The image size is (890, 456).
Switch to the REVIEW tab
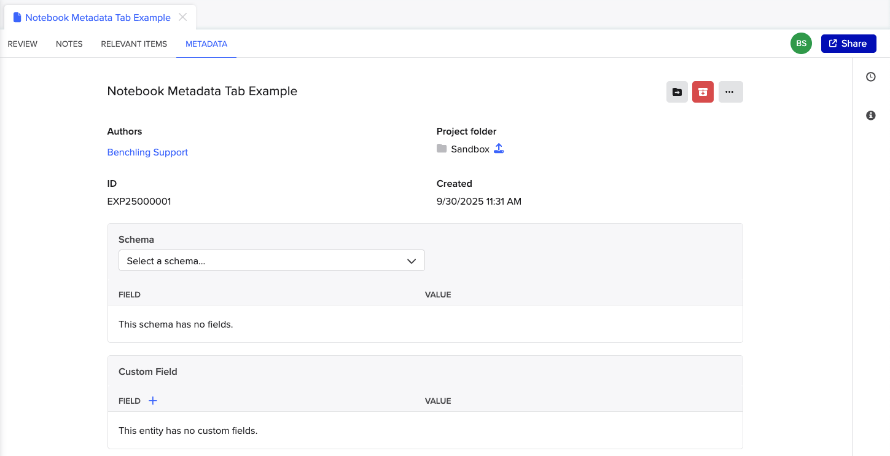23,44
